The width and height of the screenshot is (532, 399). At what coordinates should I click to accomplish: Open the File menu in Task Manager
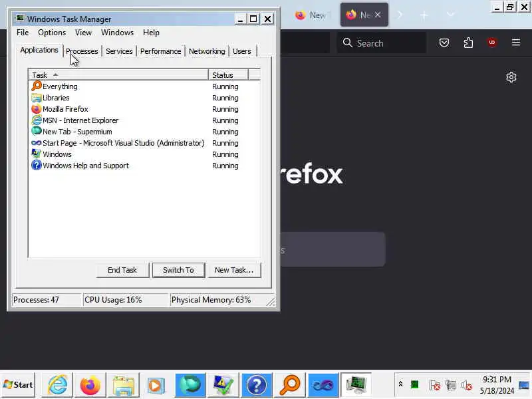click(23, 33)
